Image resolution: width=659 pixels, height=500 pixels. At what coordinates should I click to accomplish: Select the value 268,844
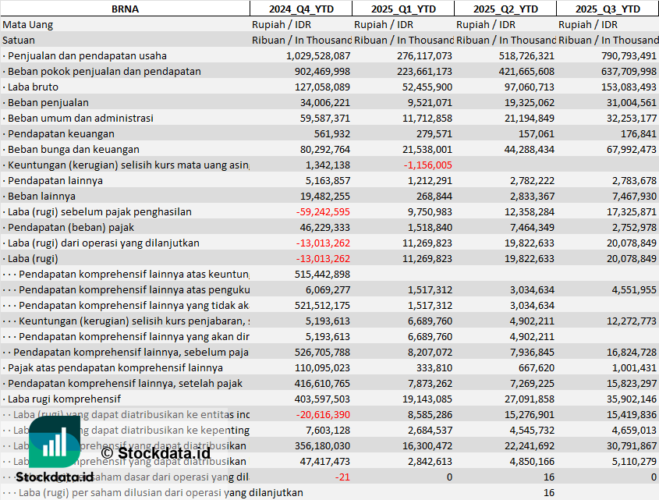pyautogui.click(x=434, y=196)
